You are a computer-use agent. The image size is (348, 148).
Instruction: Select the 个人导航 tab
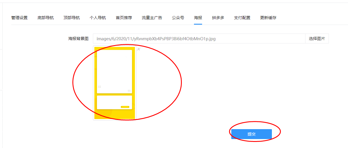click(98, 18)
